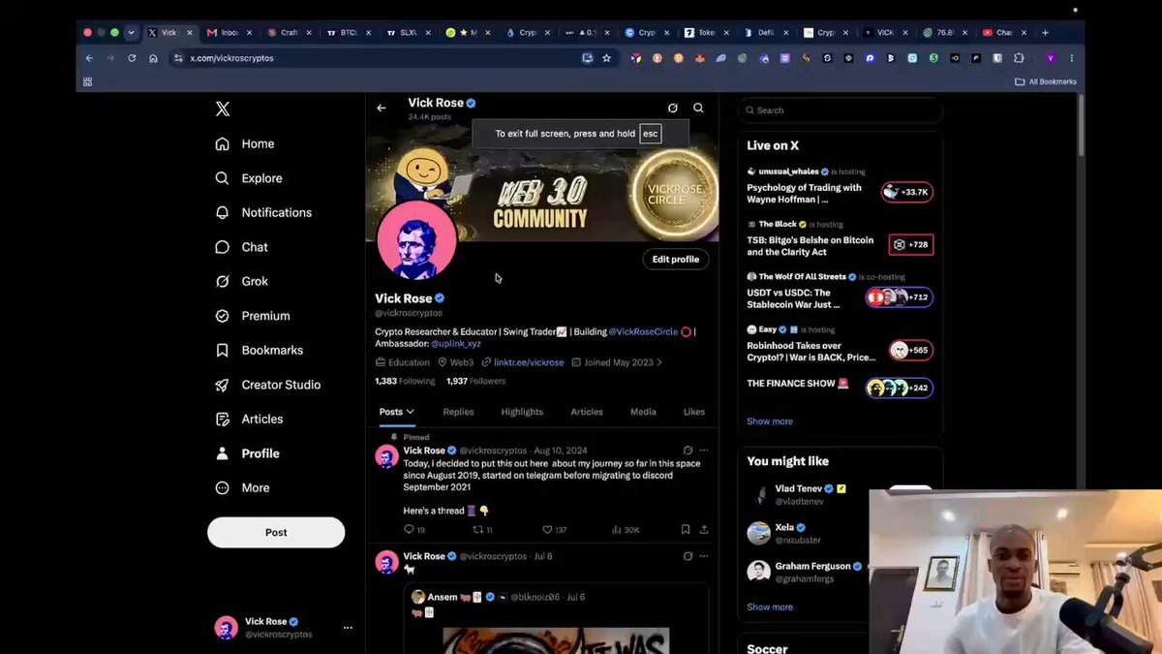1162x654 pixels.
Task: Open the Articles sidebar item
Action: click(249, 419)
